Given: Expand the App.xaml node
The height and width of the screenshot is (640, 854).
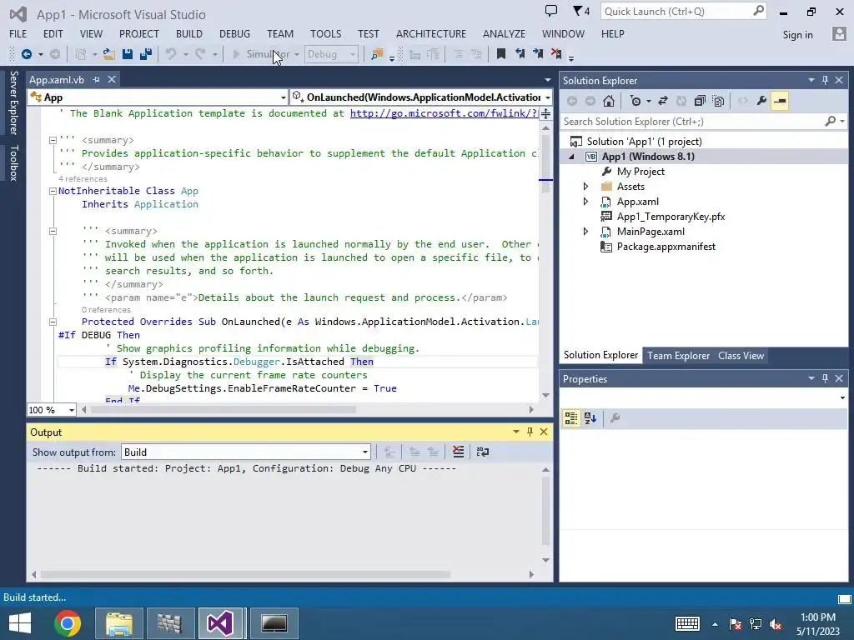Looking at the screenshot, I should pyautogui.click(x=585, y=202).
